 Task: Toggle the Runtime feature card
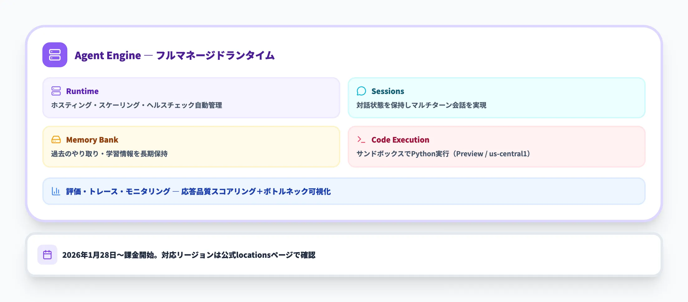click(191, 98)
